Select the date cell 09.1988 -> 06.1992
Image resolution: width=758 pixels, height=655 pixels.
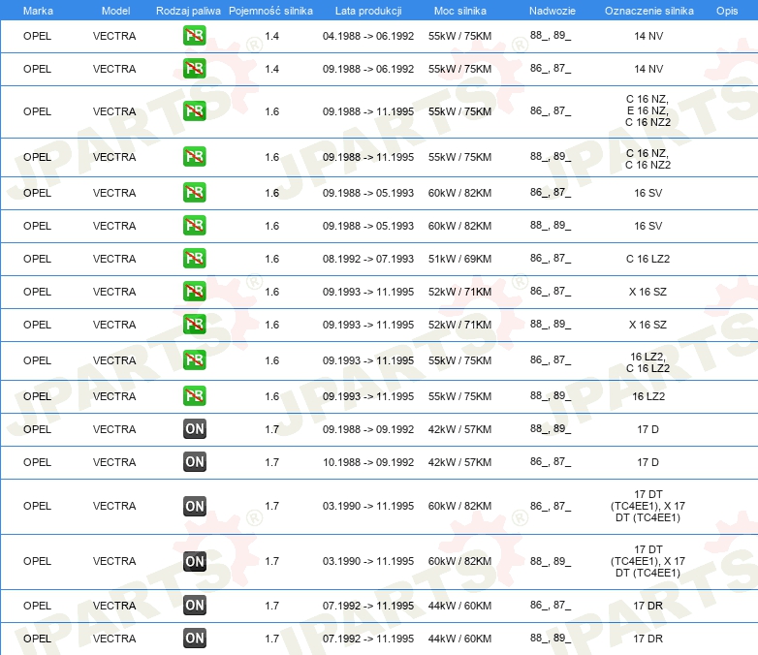pyautogui.click(x=368, y=69)
